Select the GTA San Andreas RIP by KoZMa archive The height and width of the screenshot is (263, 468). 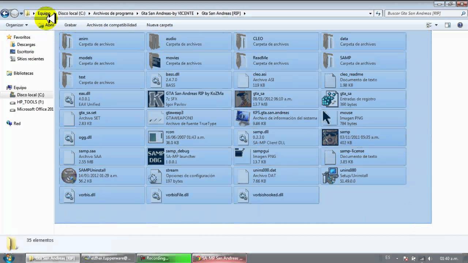pos(189,99)
